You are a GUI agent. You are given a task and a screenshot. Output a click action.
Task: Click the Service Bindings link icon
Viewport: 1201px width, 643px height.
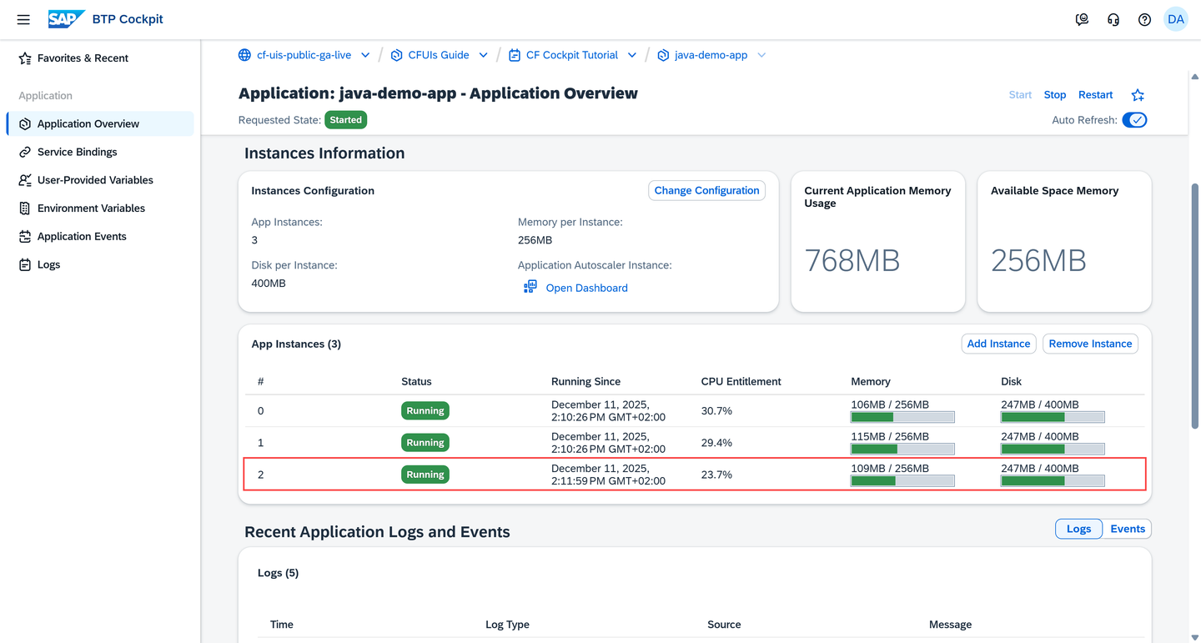[25, 152]
